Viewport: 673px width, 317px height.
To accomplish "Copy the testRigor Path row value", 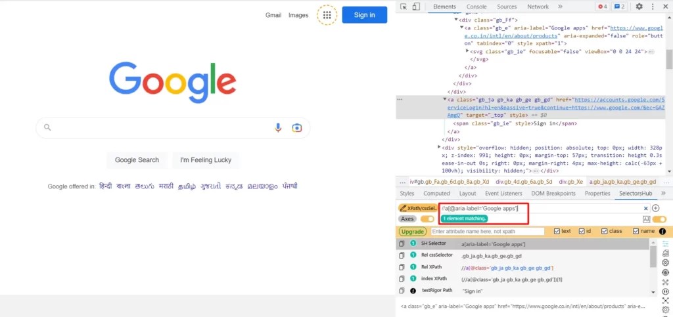I will [x=402, y=291].
